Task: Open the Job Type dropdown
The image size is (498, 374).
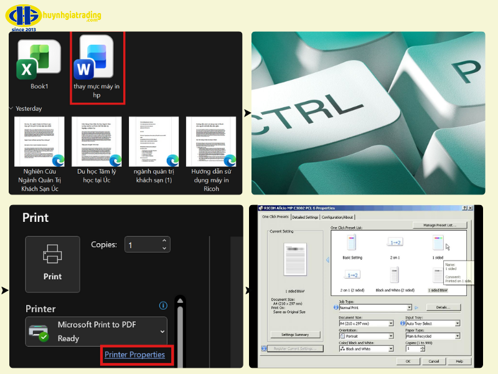Action: (409, 307)
